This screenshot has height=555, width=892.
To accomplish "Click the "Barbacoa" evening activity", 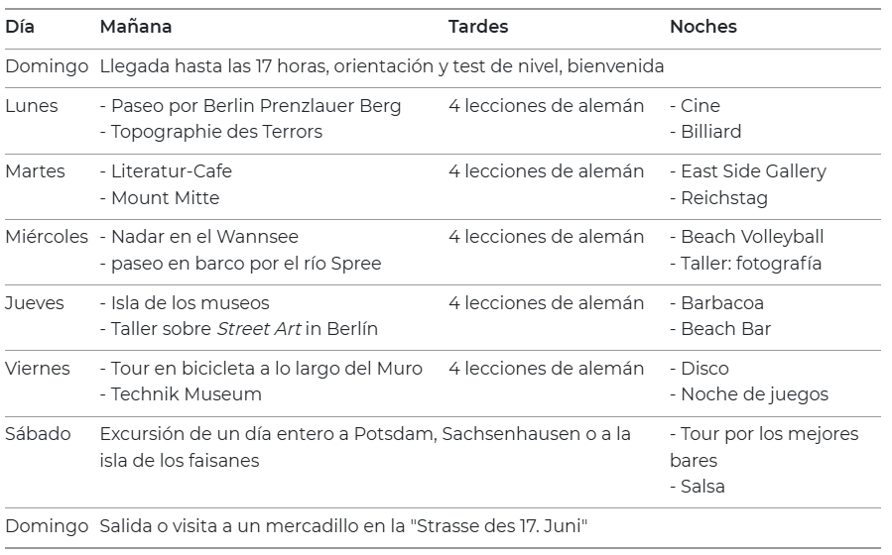I will coord(722,303).
